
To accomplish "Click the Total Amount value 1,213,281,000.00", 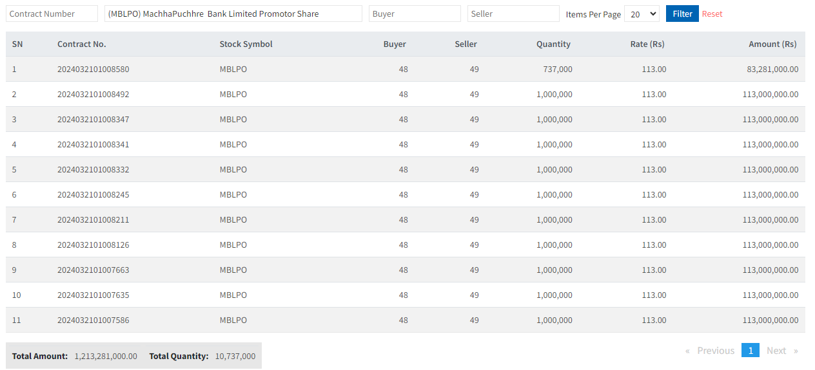I will tap(106, 356).
